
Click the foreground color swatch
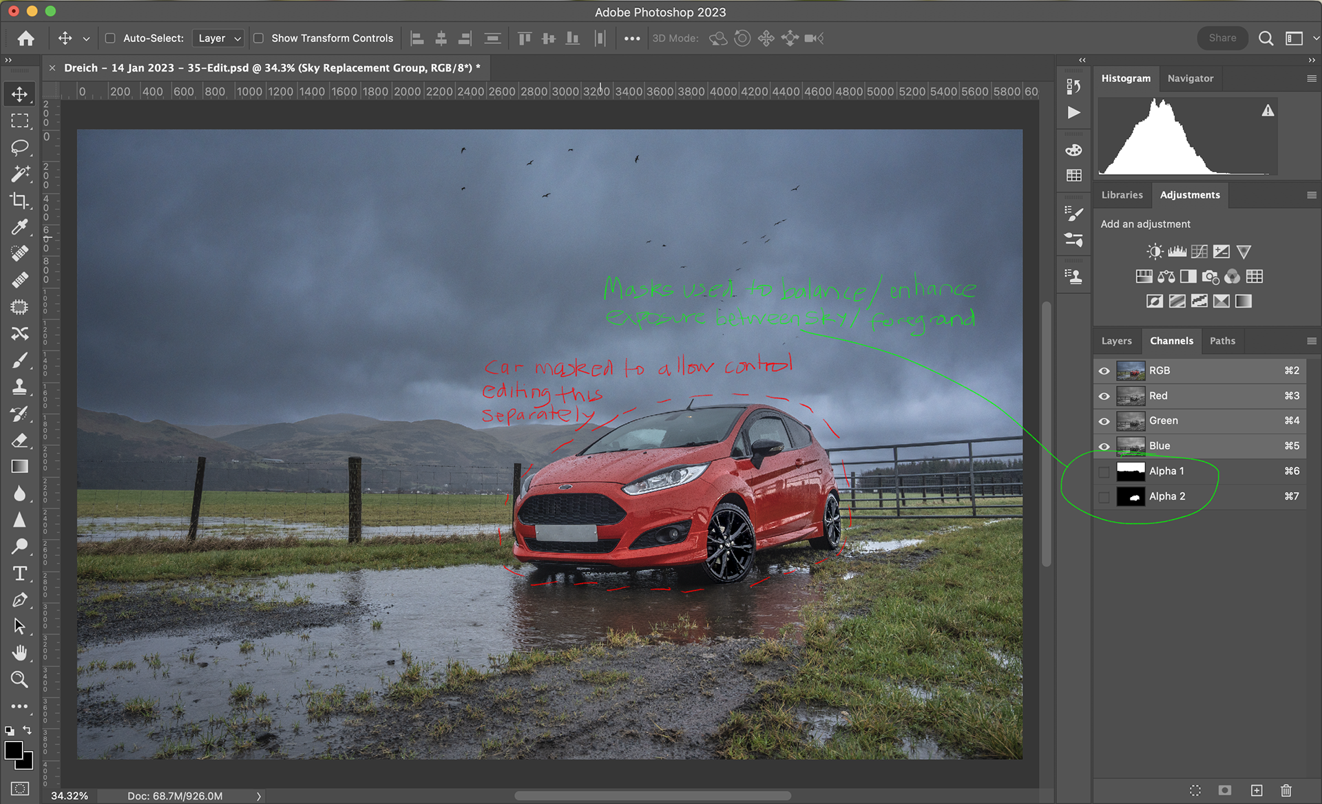point(14,750)
